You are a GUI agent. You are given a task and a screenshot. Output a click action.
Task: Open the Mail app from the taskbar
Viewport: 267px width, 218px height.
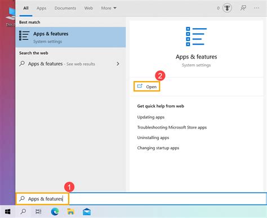pyautogui.click(x=87, y=212)
